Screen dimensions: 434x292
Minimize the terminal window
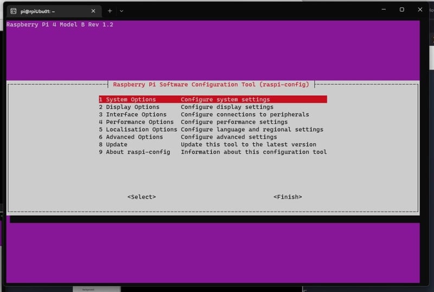[x=384, y=9]
